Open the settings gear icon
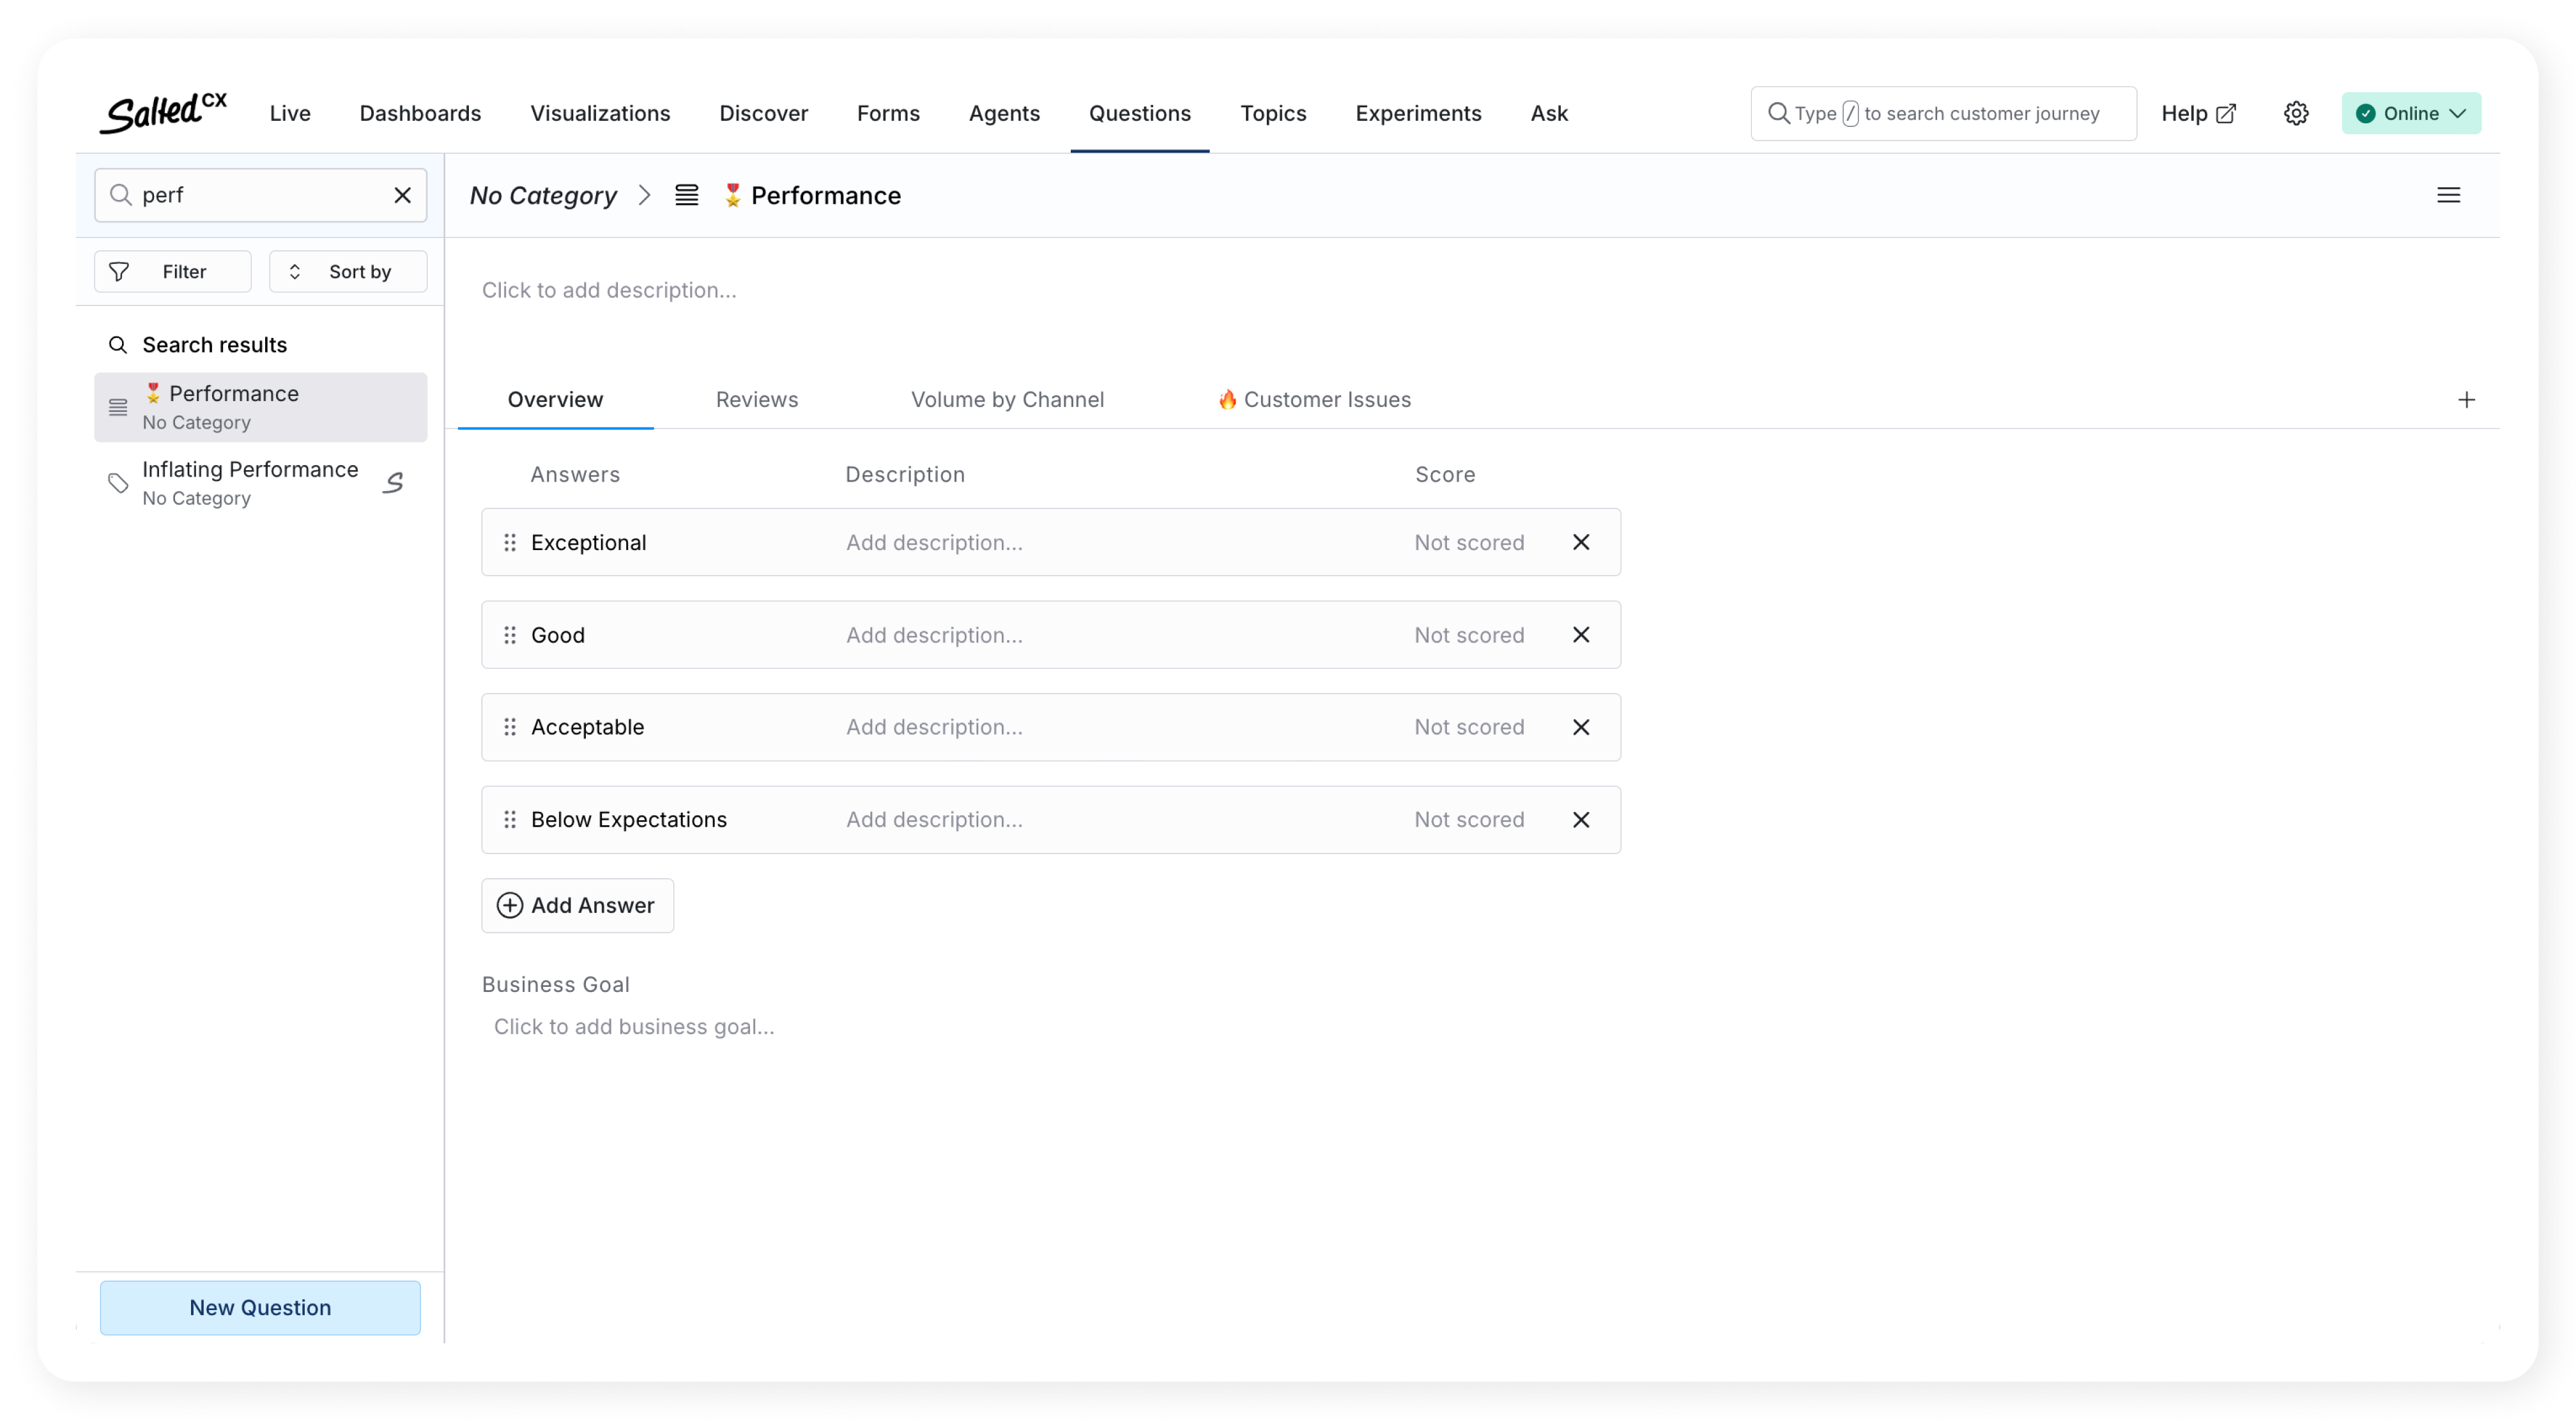The width and height of the screenshot is (2576, 1420). point(2295,113)
